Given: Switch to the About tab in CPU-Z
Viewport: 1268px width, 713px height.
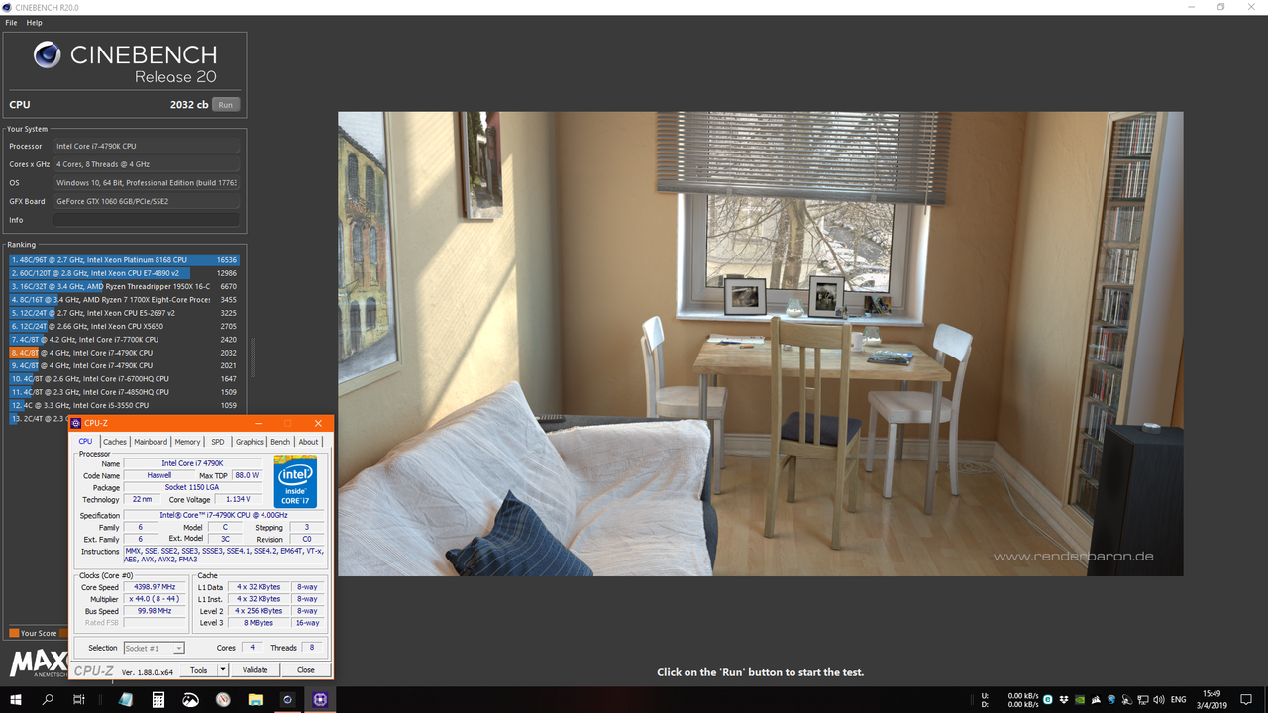Looking at the screenshot, I should pos(309,442).
